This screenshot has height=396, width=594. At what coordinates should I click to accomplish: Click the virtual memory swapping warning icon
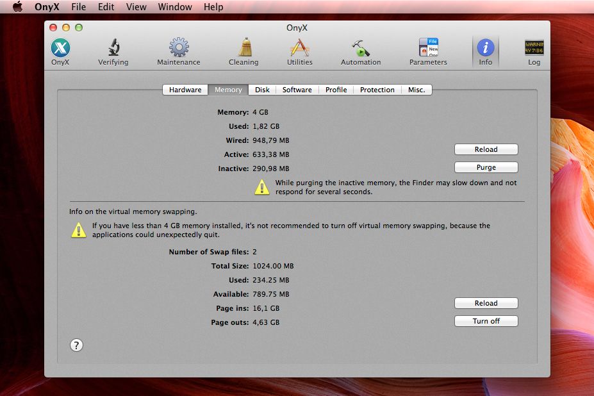pos(79,230)
